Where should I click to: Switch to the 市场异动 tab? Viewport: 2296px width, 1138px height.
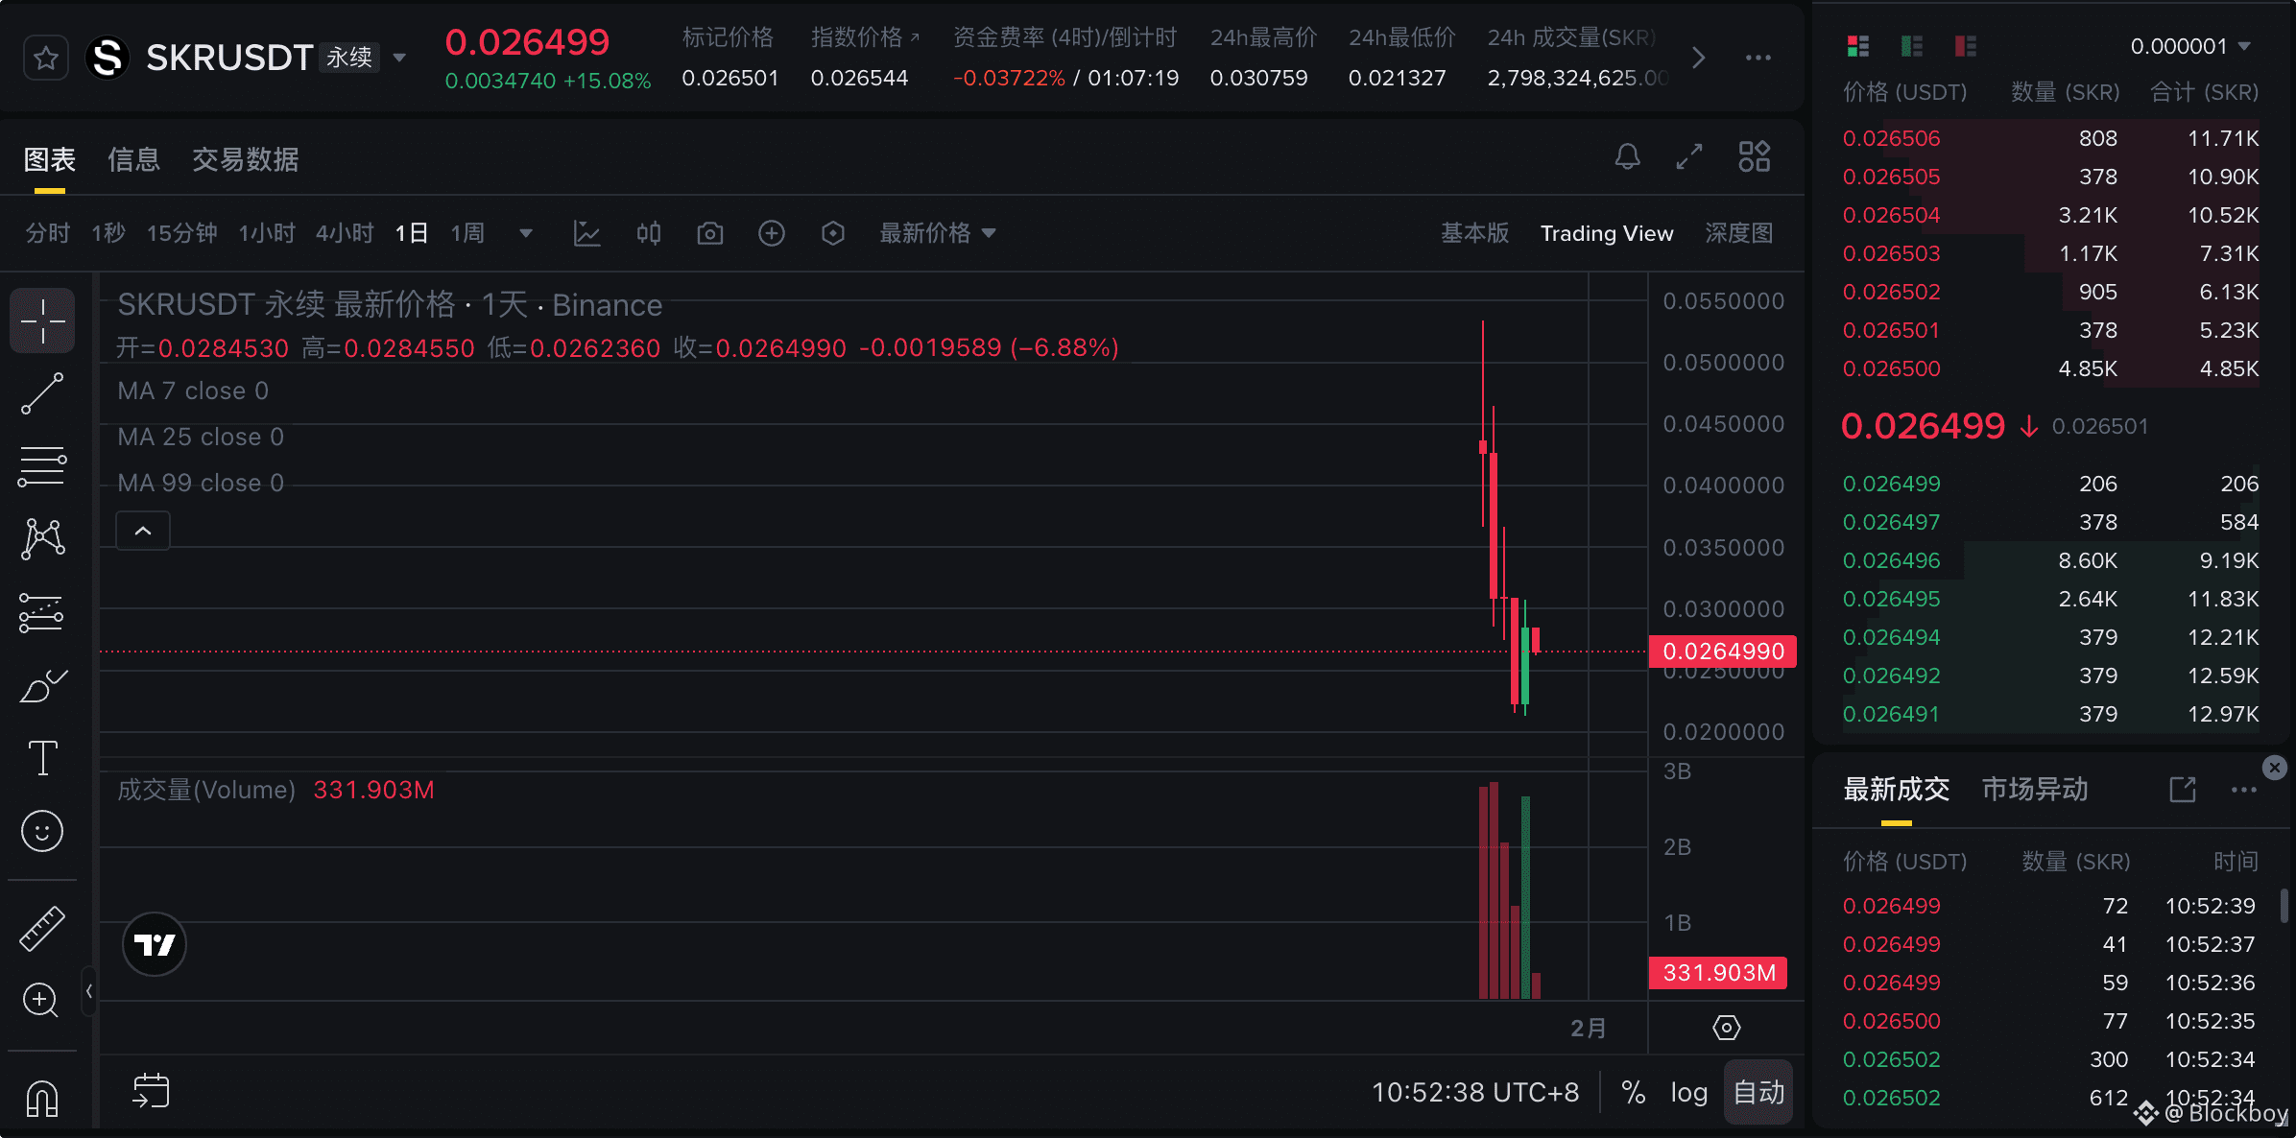pos(2034,789)
